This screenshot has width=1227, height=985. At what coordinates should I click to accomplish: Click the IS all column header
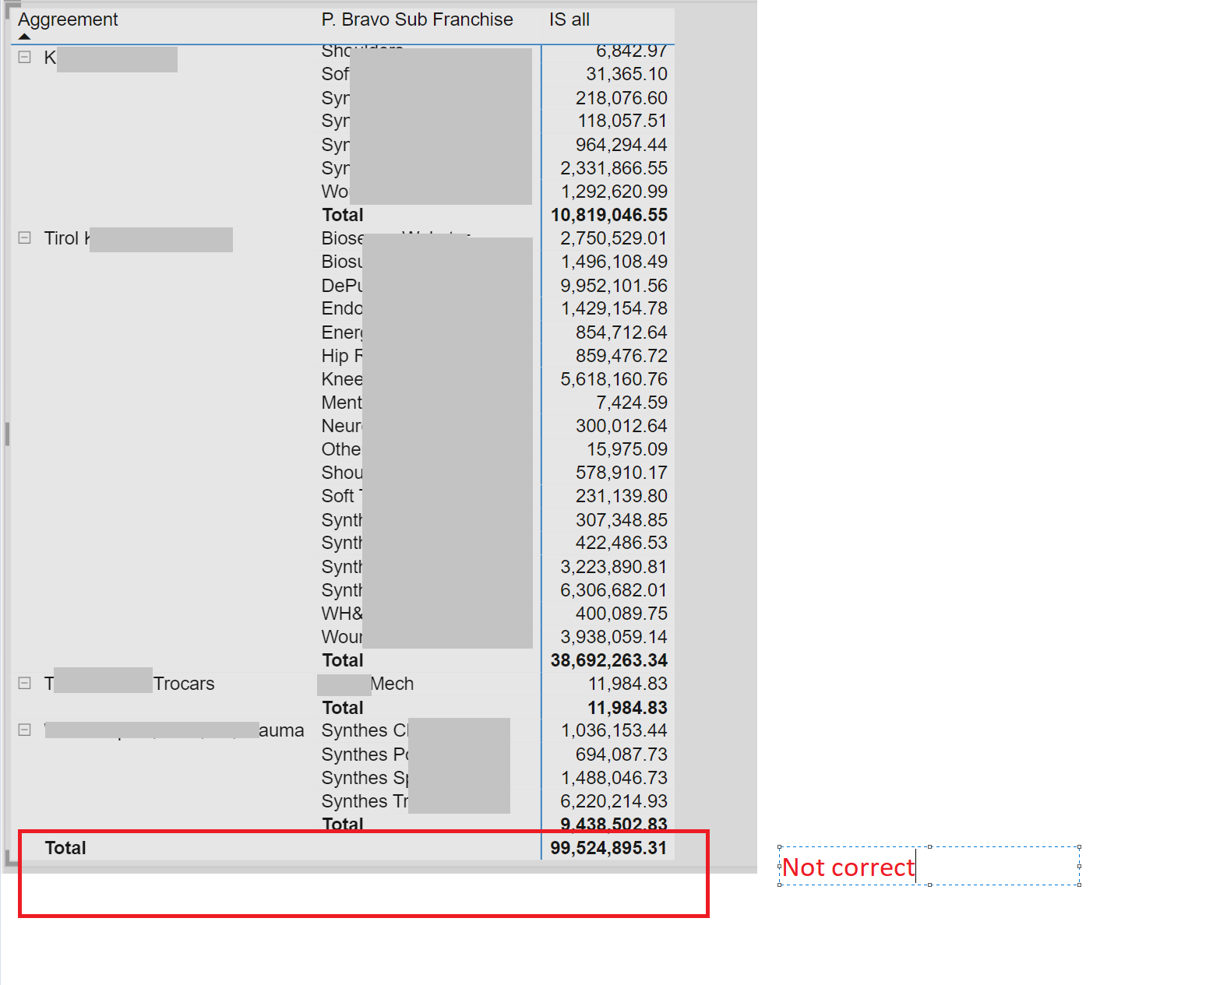click(569, 19)
